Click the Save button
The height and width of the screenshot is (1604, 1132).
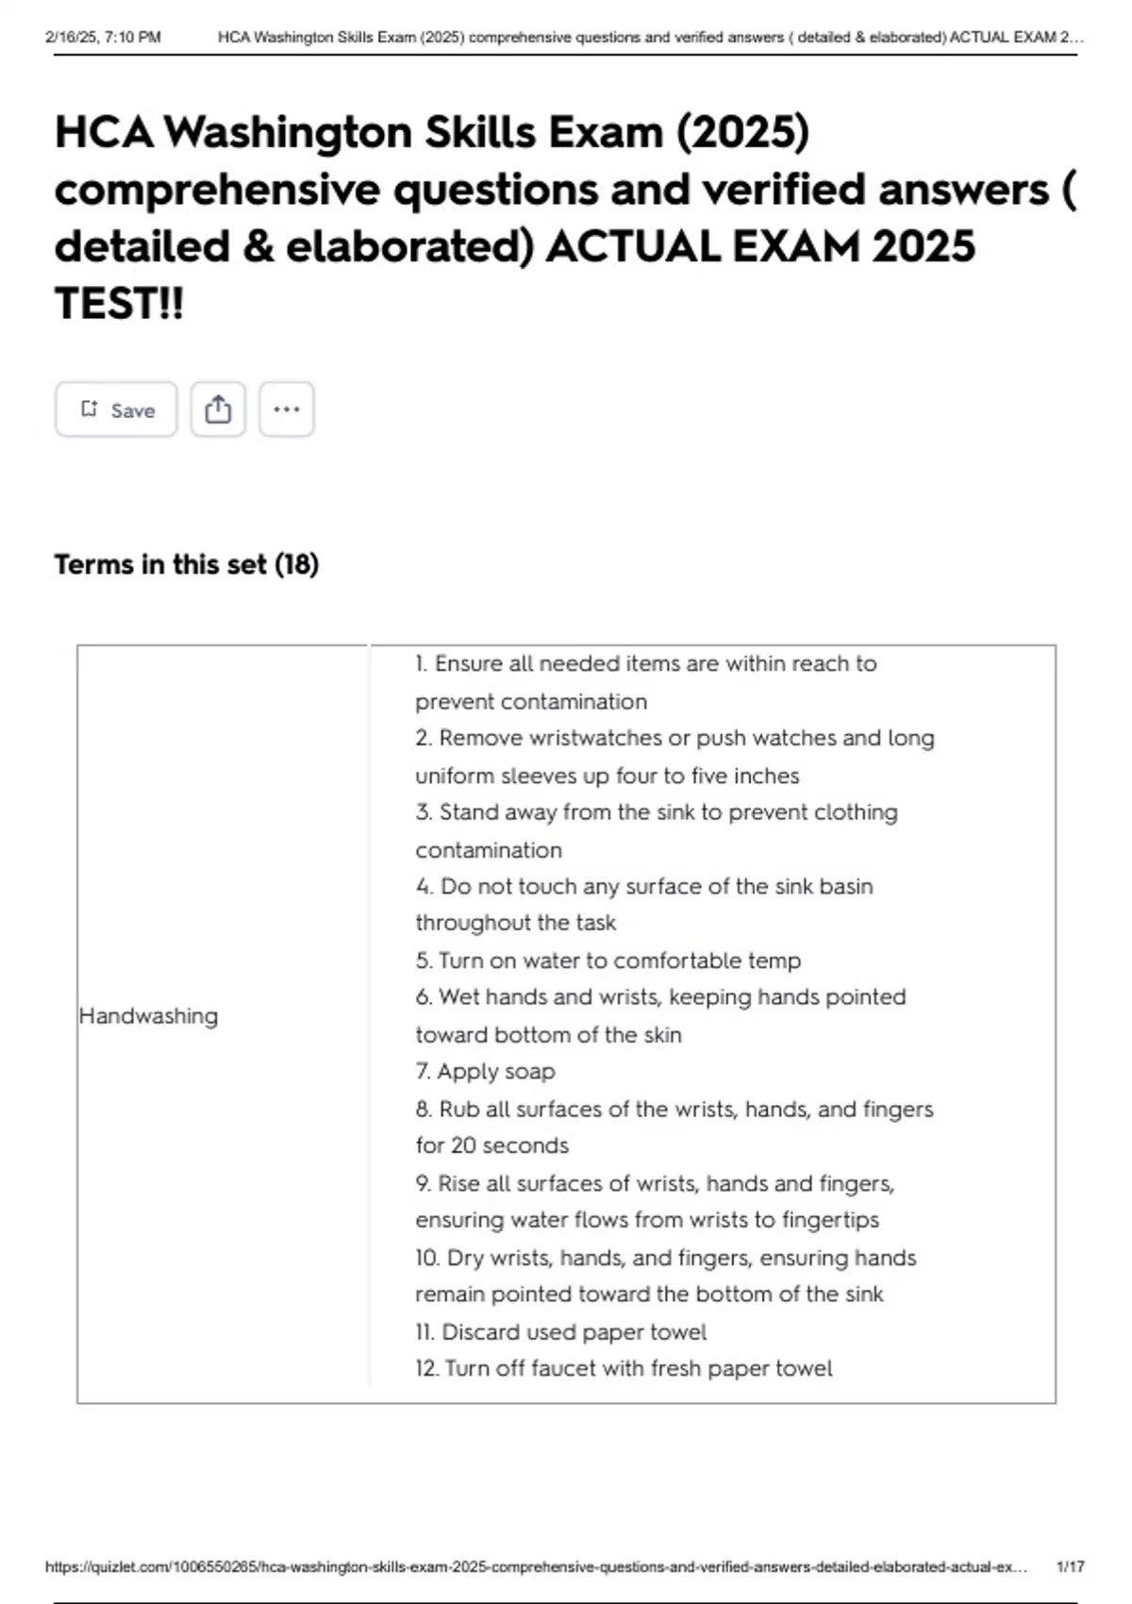[116, 409]
